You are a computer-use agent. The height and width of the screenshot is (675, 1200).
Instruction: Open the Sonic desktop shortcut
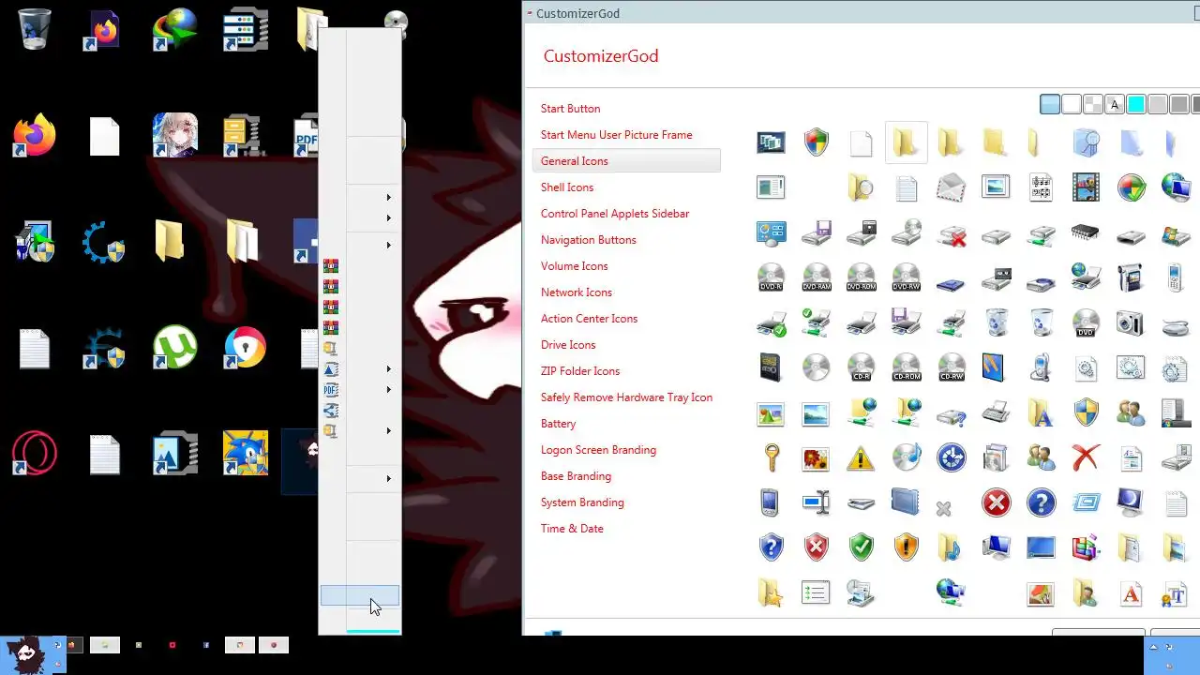246,453
